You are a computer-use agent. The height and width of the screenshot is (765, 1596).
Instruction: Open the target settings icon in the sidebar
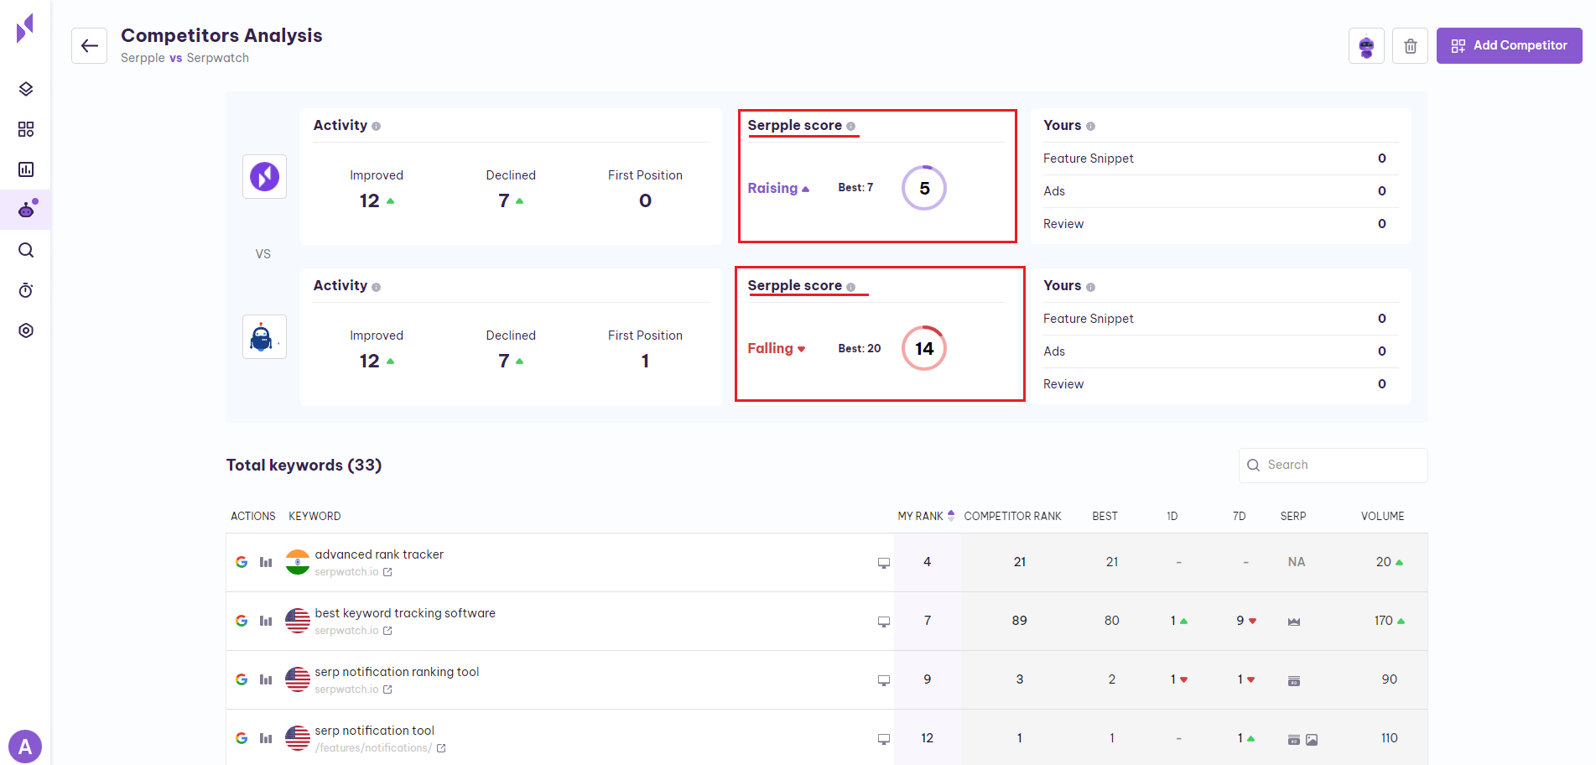[26, 330]
